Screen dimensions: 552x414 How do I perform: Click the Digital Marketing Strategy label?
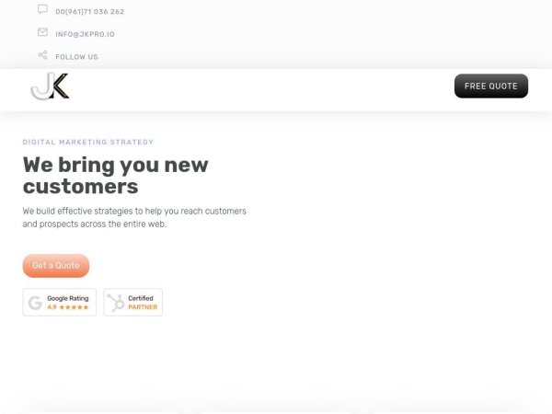pyautogui.click(x=88, y=143)
